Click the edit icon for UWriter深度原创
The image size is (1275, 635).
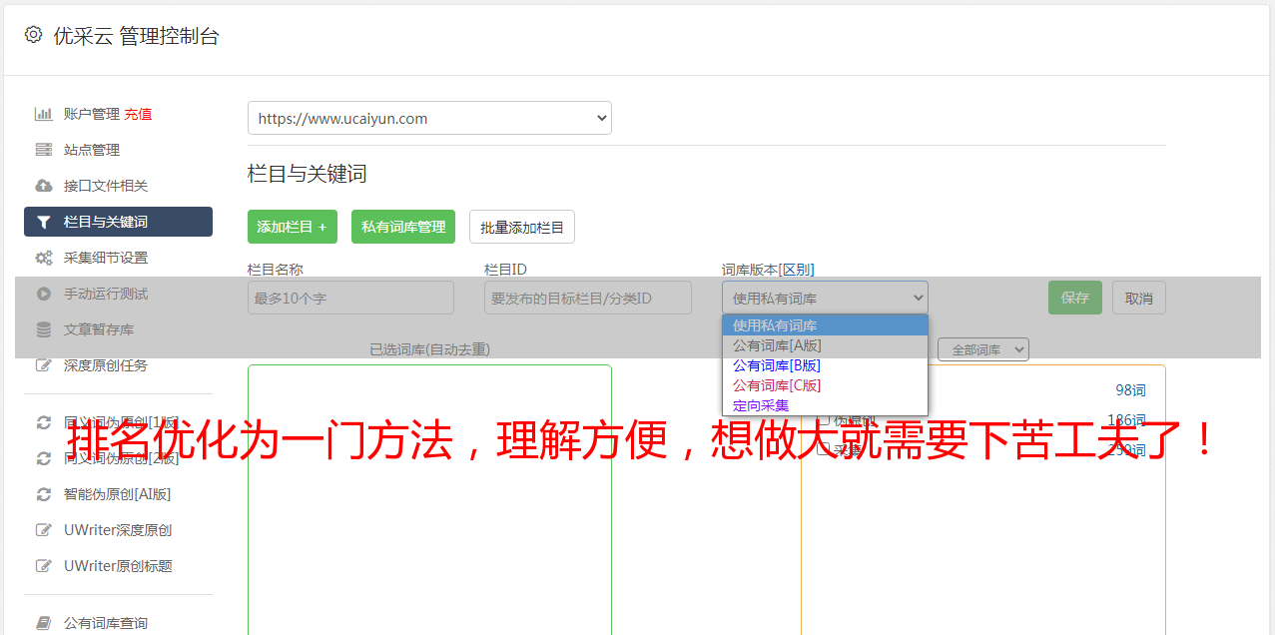pos(44,530)
